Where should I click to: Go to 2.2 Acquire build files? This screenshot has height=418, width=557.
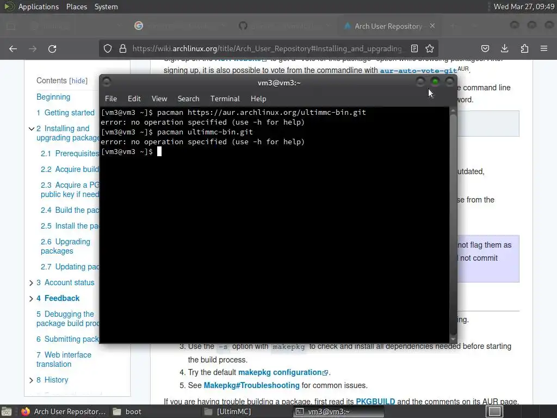(70, 169)
